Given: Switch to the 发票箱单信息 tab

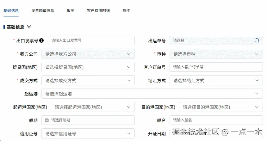Looking at the screenshot, I should [x=43, y=11].
